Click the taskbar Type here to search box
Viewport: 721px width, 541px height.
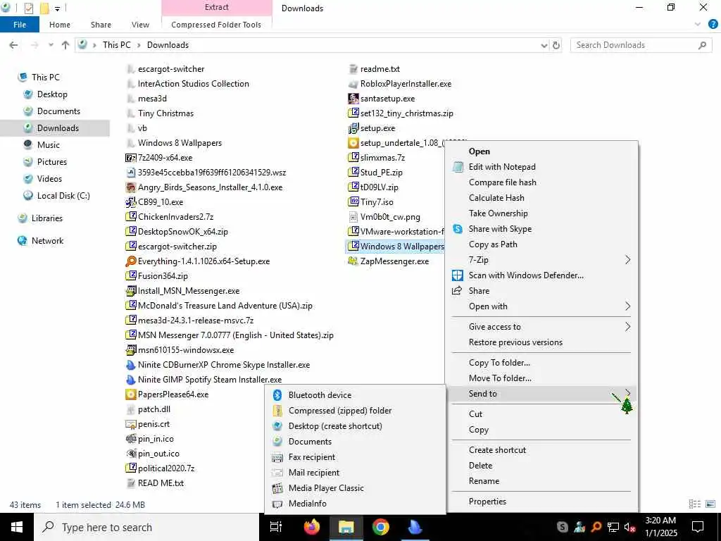point(146,527)
